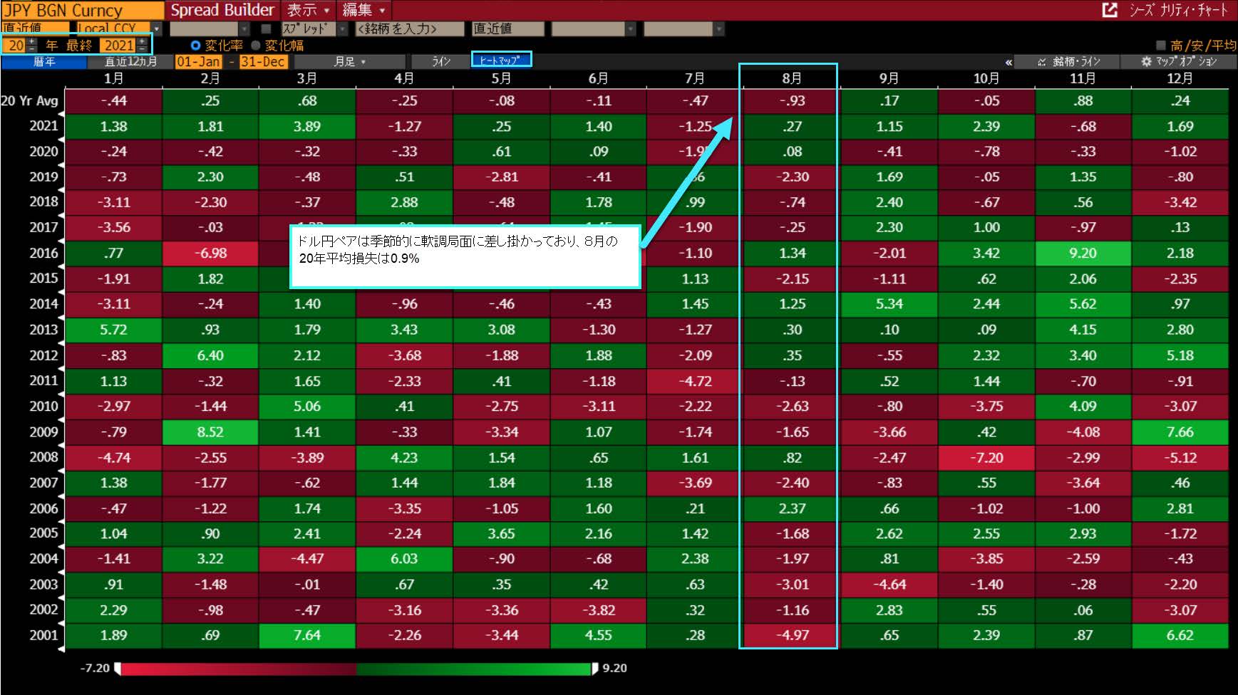Enable the 高/安/平均 checkbox
The height and width of the screenshot is (695, 1238).
[1160, 45]
